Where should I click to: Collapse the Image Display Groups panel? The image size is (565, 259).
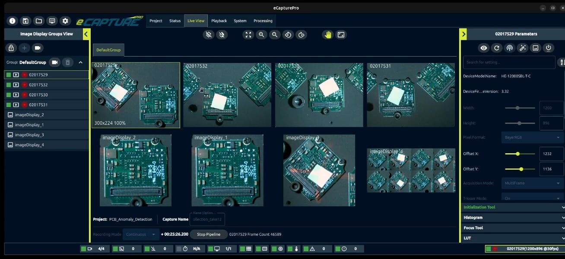click(x=86, y=34)
